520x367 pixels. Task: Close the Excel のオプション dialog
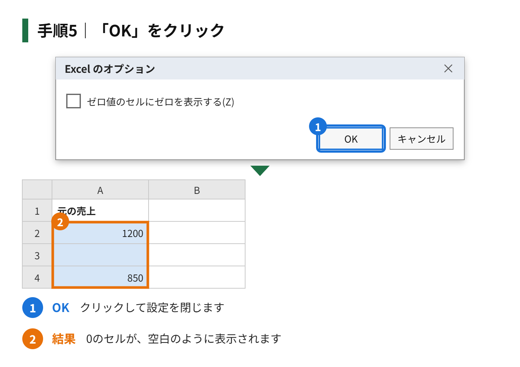click(x=448, y=68)
